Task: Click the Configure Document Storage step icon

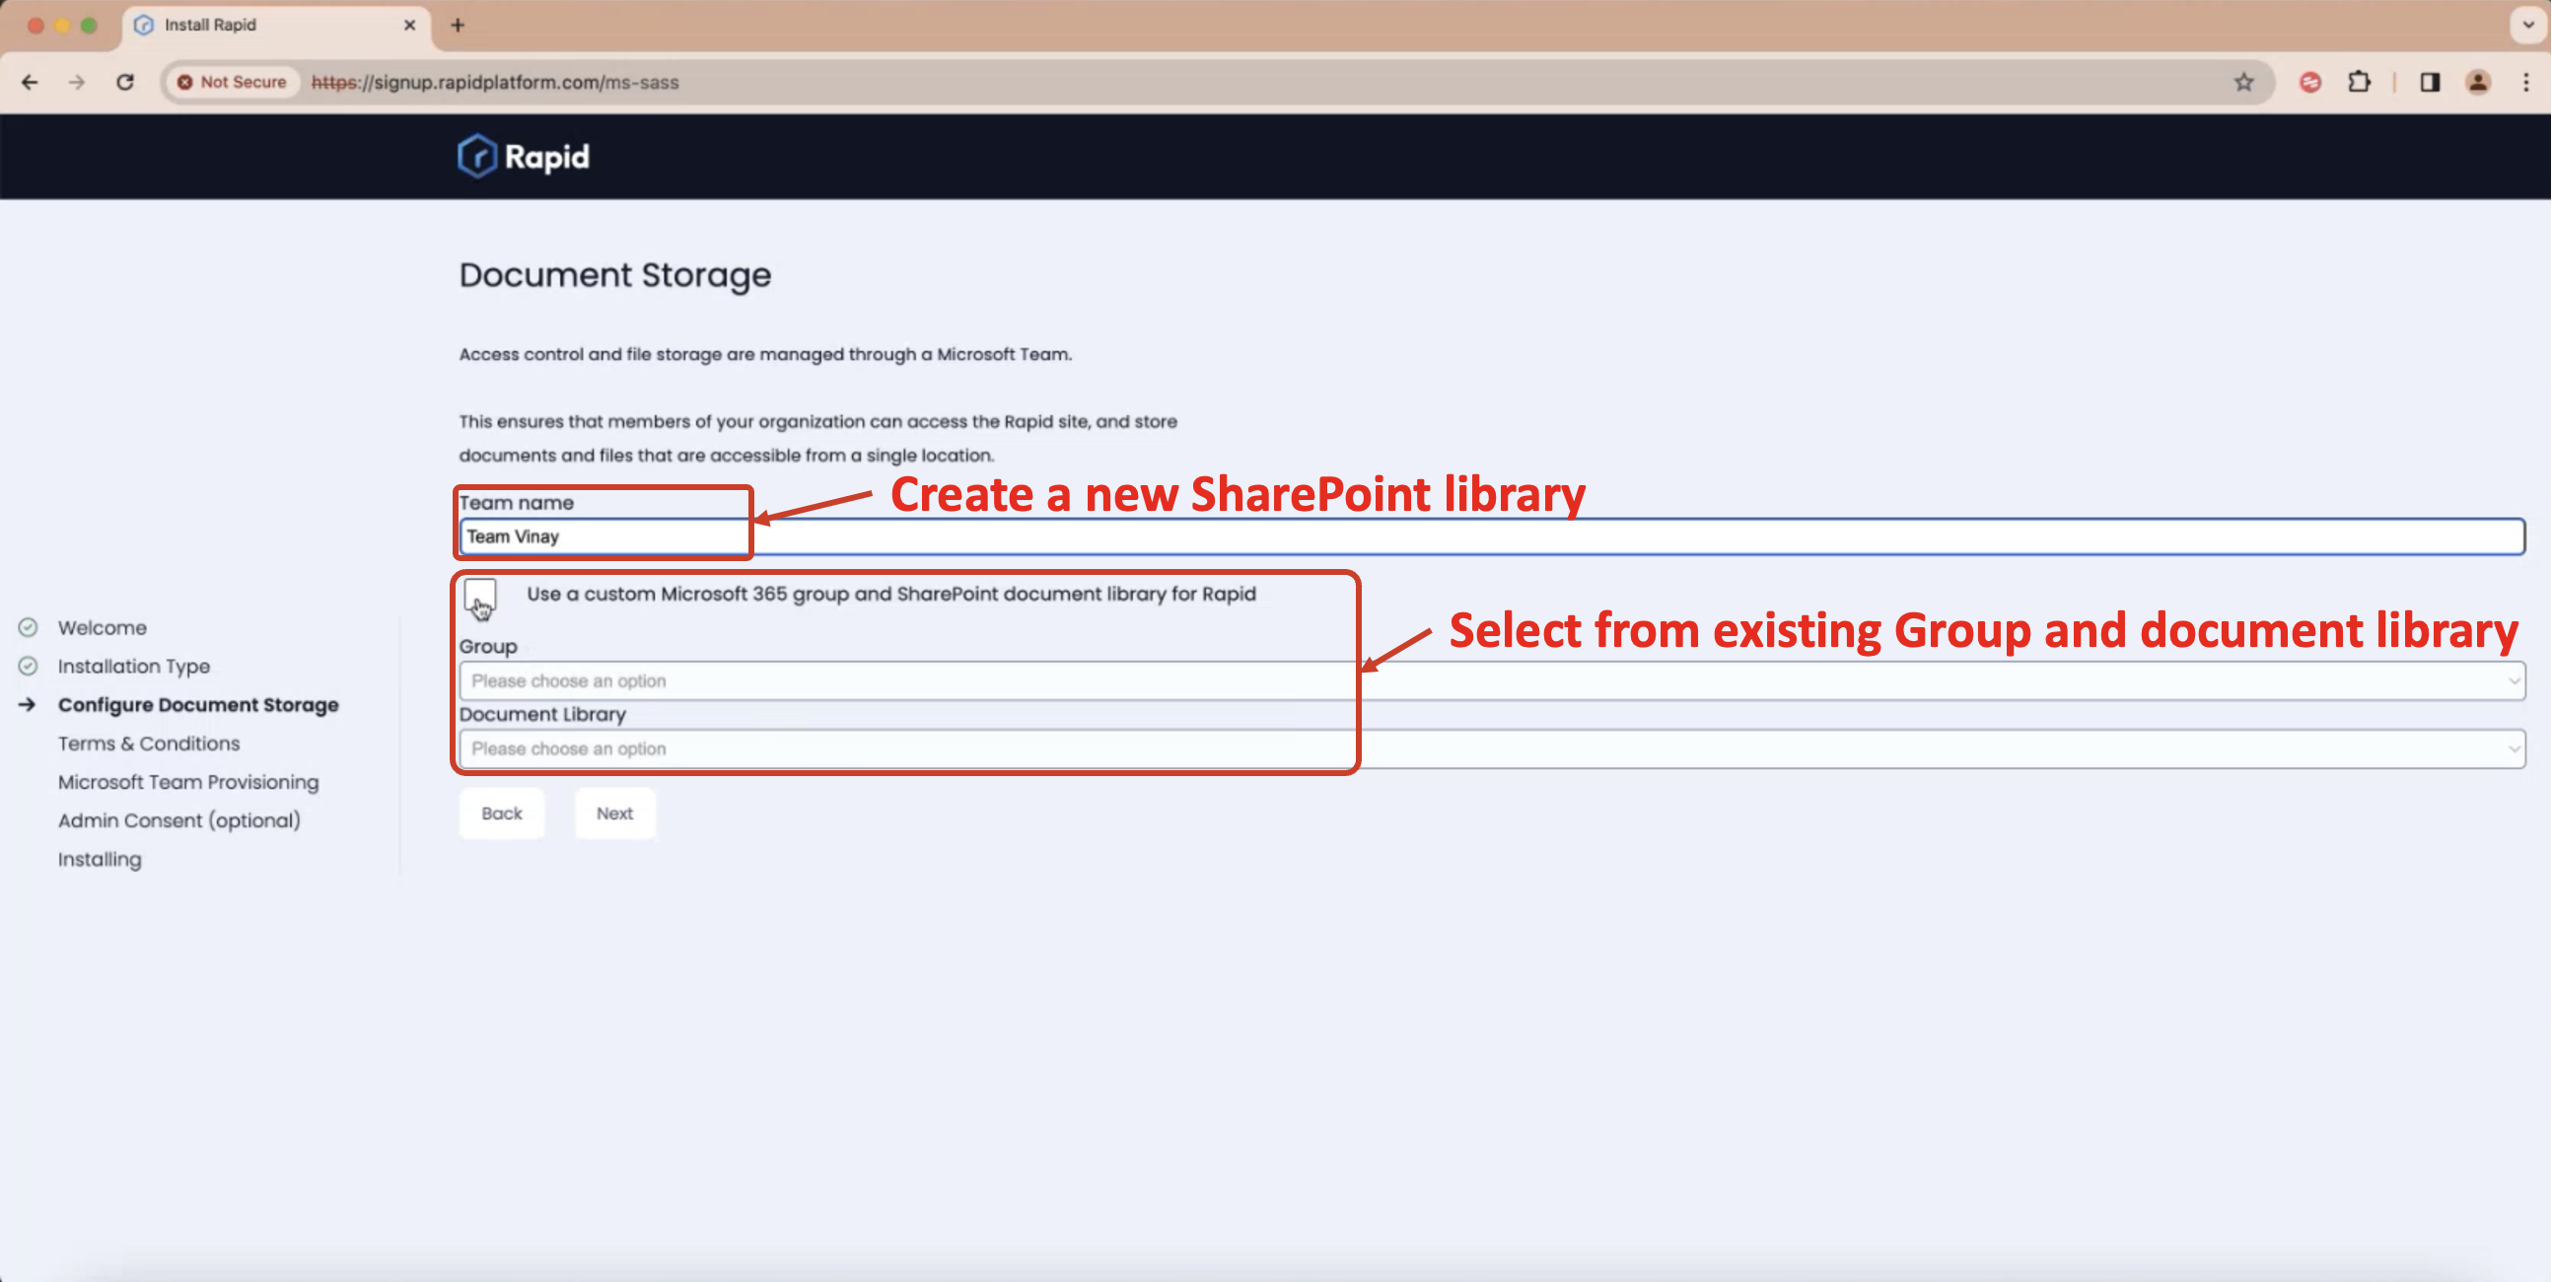Action: 28,705
